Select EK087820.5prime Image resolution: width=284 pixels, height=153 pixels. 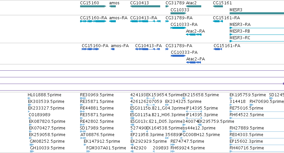point(47,121)
